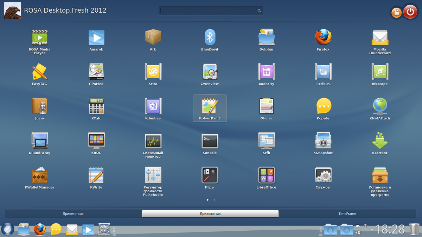Expand hidden system tray icons arrow
This screenshot has width=422, height=237.
click(x=372, y=229)
